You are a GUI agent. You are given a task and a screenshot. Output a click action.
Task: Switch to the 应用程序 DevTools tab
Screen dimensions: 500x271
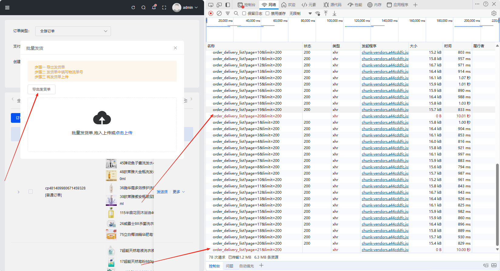click(398, 5)
